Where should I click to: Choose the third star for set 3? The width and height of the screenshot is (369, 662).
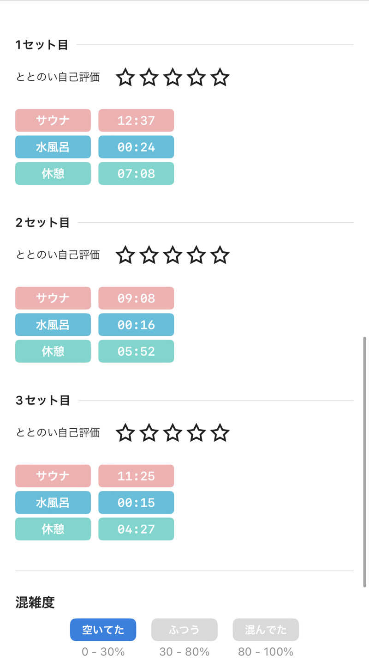173,433
